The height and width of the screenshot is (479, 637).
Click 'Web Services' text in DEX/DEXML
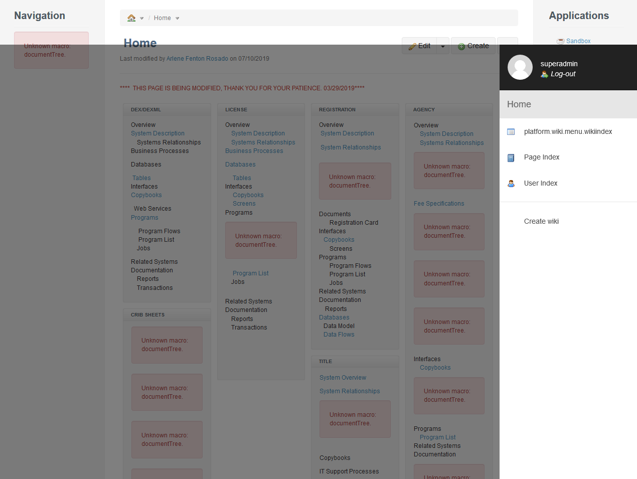click(152, 209)
